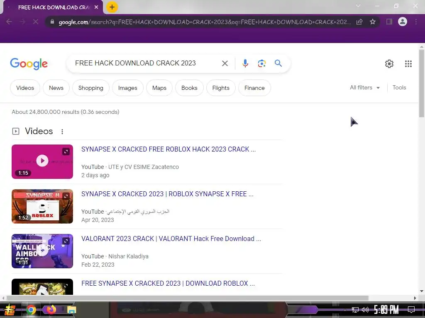Start voice search with microphone

(x=245, y=63)
